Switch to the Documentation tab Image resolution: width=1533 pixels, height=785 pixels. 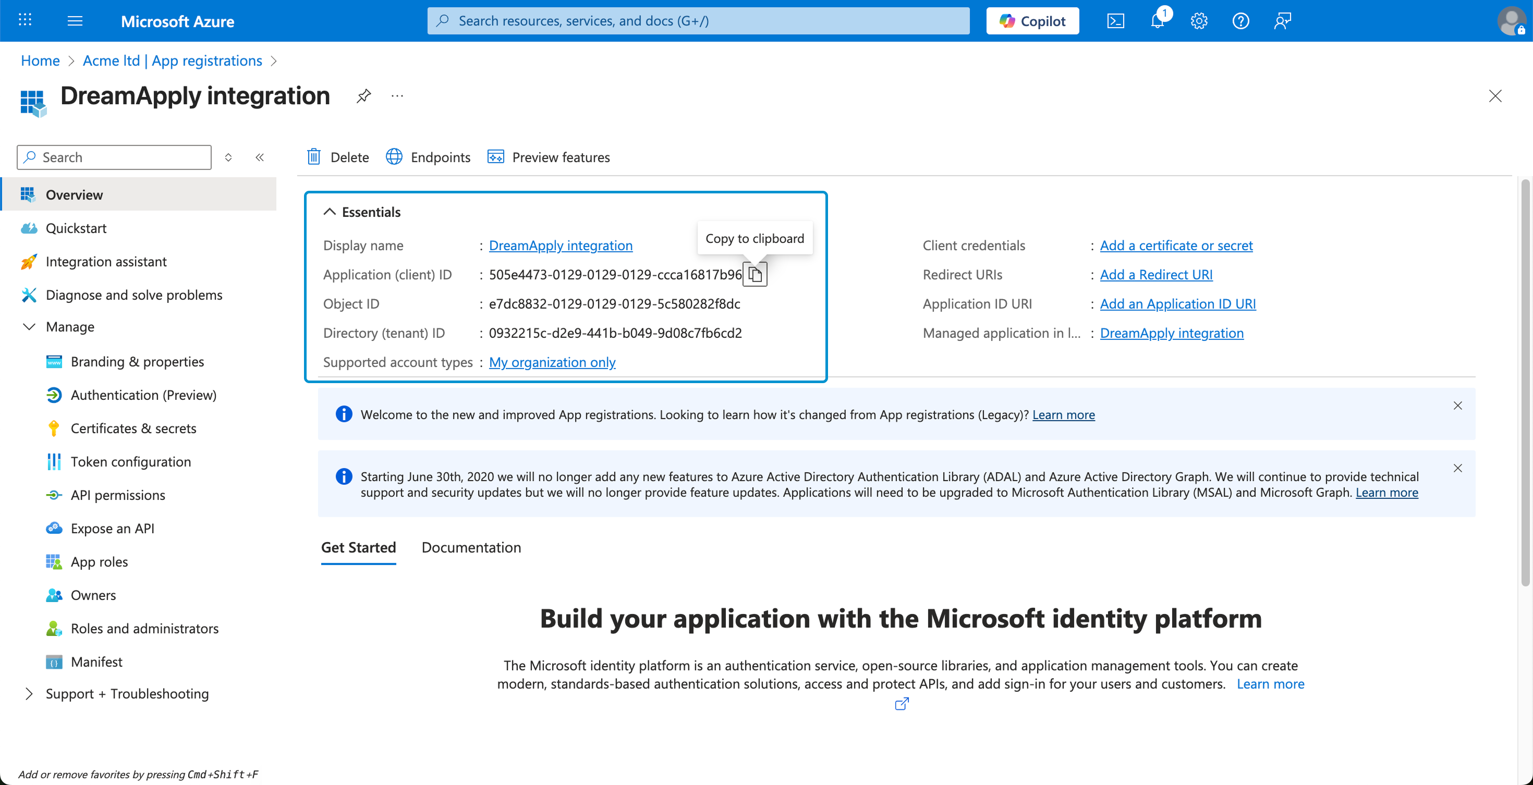[x=471, y=547]
